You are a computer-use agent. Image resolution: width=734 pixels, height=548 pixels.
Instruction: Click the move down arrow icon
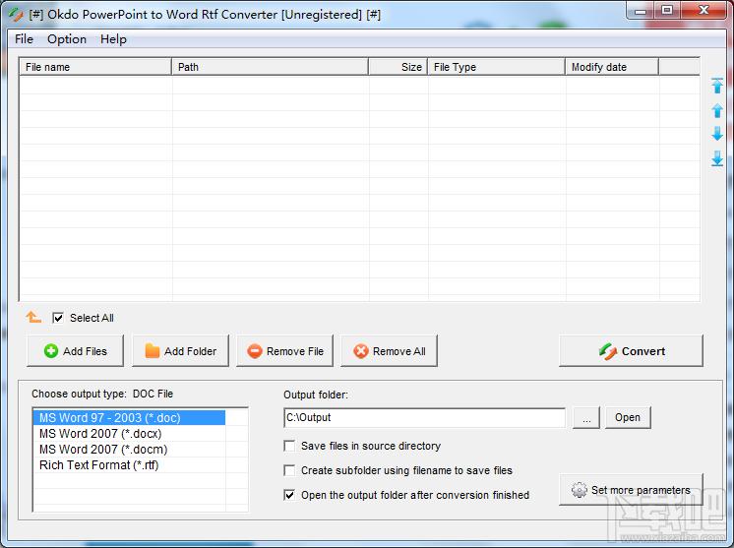tap(716, 134)
